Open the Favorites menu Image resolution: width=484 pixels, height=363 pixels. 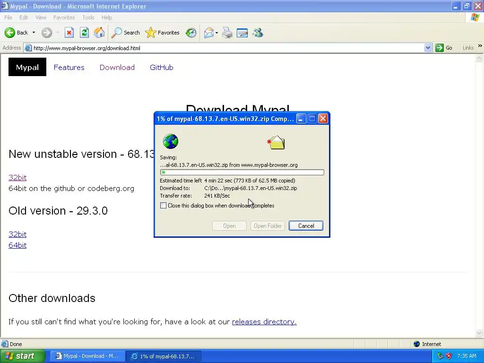click(x=64, y=17)
